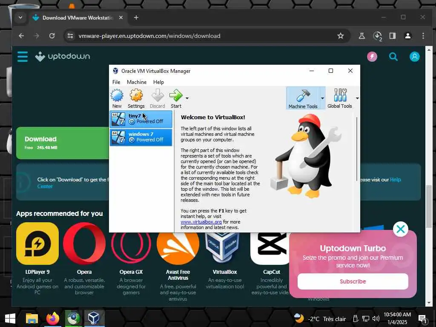436x327 pixels.
Task: Click the VirtualBox Manager title bar icon
Action: pyautogui.click(x=115, y=71)
